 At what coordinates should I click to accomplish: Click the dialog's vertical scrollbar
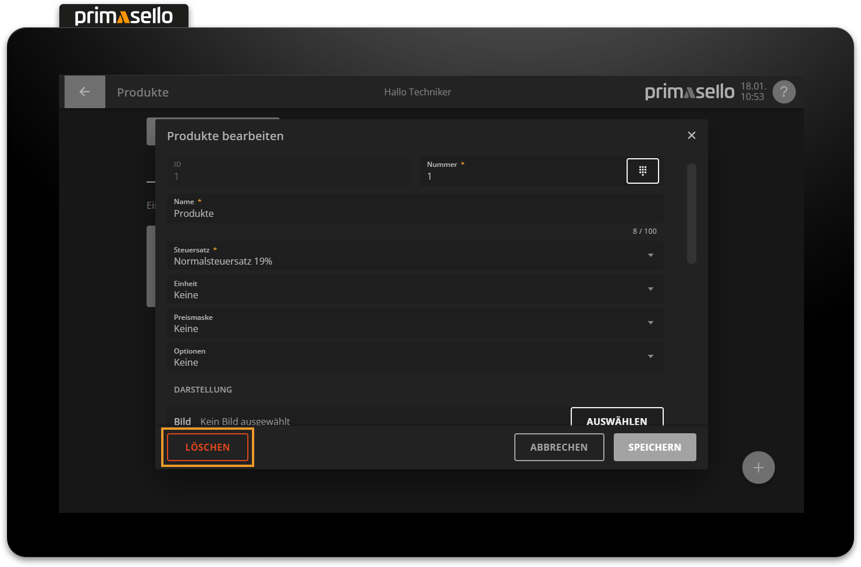(691, 214)
